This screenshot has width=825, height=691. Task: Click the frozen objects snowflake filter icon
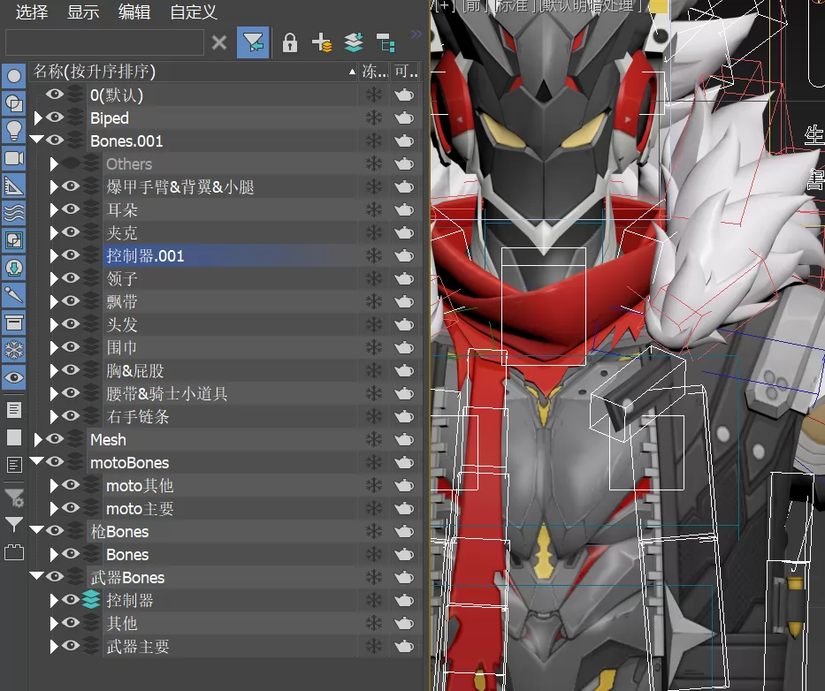13,350
